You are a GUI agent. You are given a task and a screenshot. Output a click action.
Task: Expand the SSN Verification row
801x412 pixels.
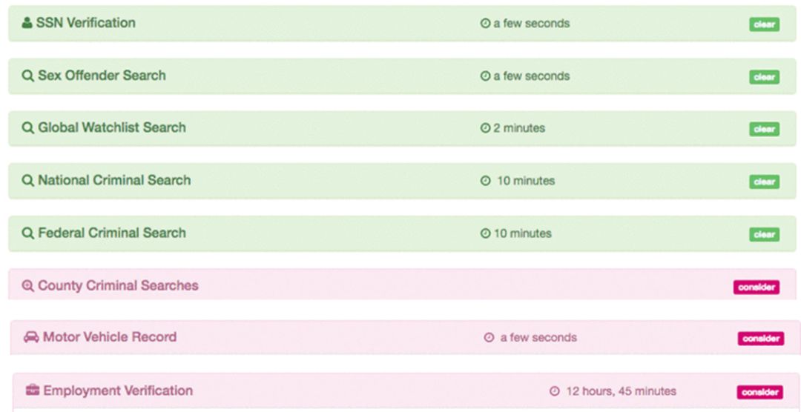click(86, 23)
